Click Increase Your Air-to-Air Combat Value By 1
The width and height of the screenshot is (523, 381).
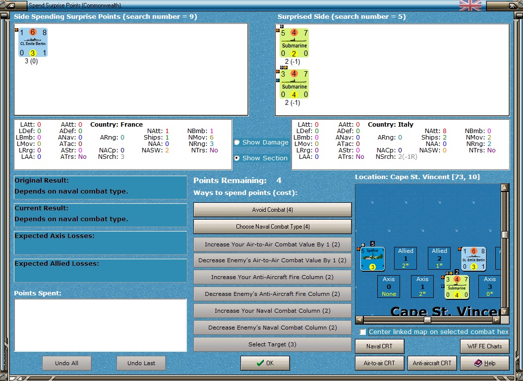[x=273, y=244]
